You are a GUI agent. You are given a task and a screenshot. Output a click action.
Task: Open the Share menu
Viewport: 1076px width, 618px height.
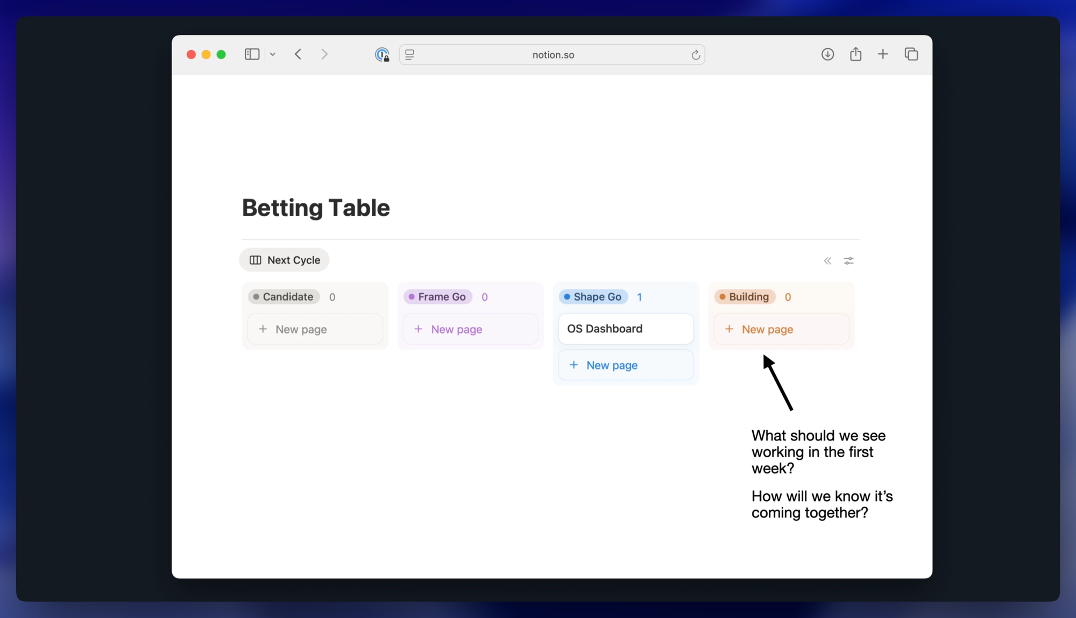coord(855,54)
